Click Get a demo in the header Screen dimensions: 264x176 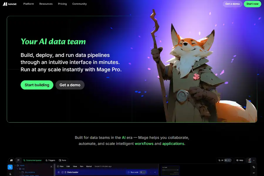point(233,4)
